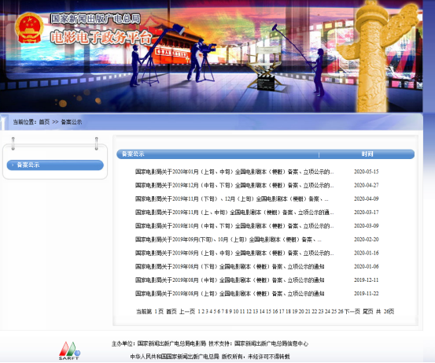
Task: Click the date 2020-03-17
Action: click(367, 213)
